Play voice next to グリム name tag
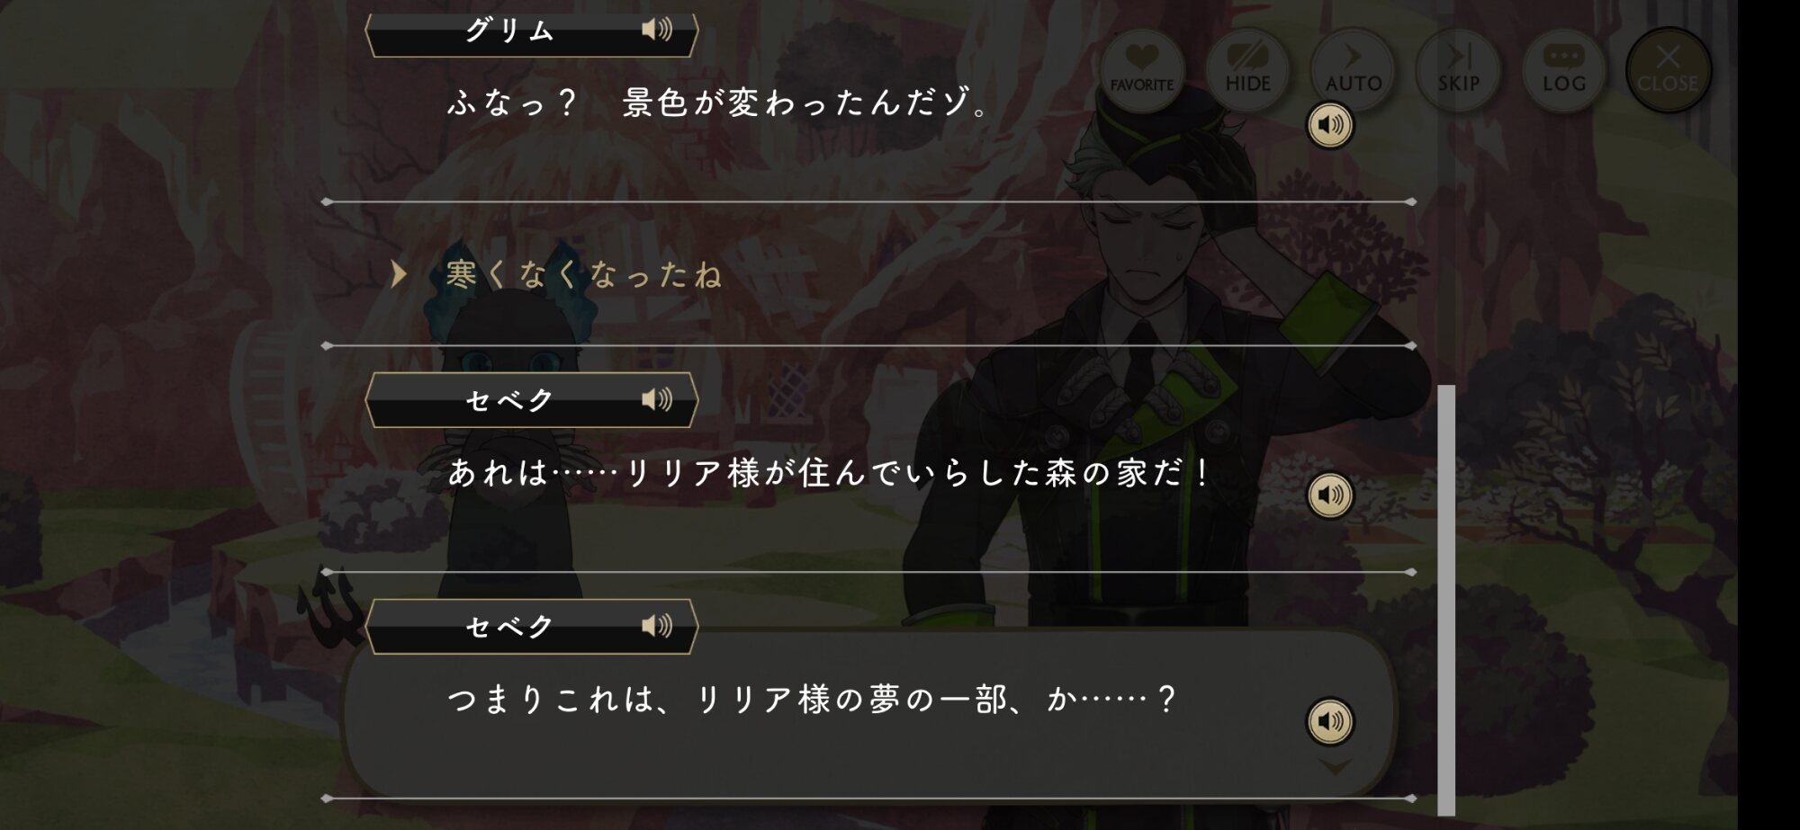This screenshot has width=1800, height=830. (656, 30)
